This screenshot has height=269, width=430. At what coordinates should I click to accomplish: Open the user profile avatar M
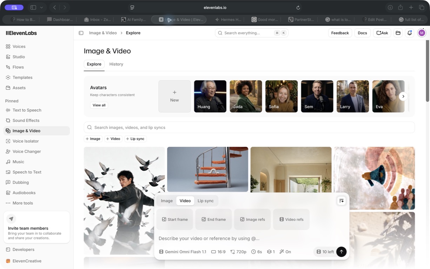click(422, 33)
